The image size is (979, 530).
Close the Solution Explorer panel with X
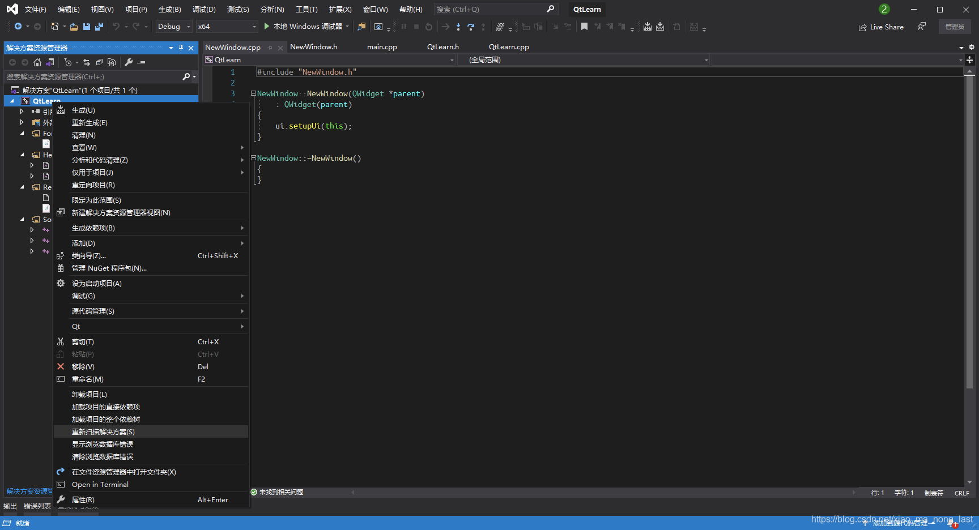(191, 48)
